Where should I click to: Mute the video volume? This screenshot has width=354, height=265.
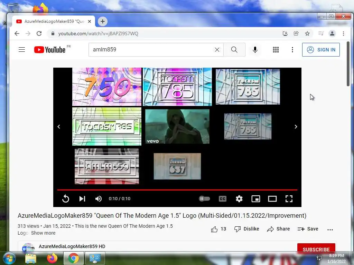(99, 198)
